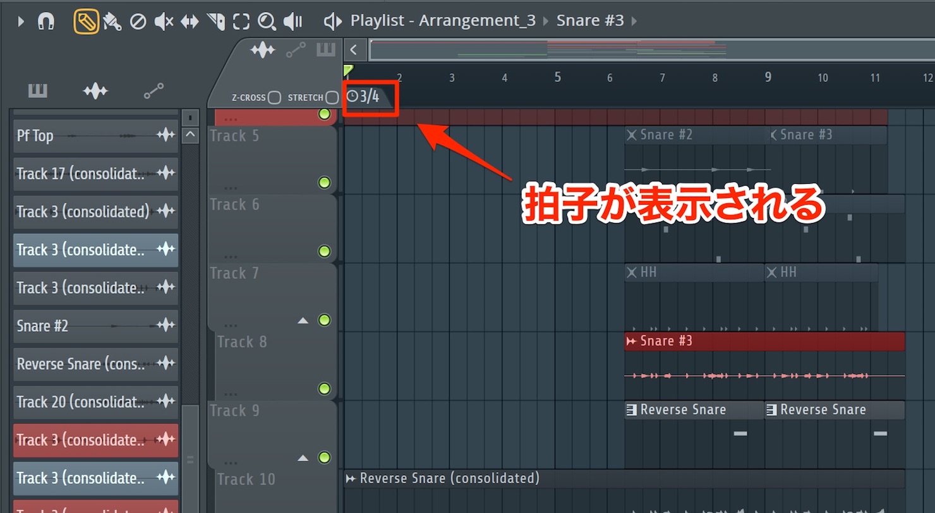Select the Mute tool
Screen dimensions: 935x513
tap(164, 21)
